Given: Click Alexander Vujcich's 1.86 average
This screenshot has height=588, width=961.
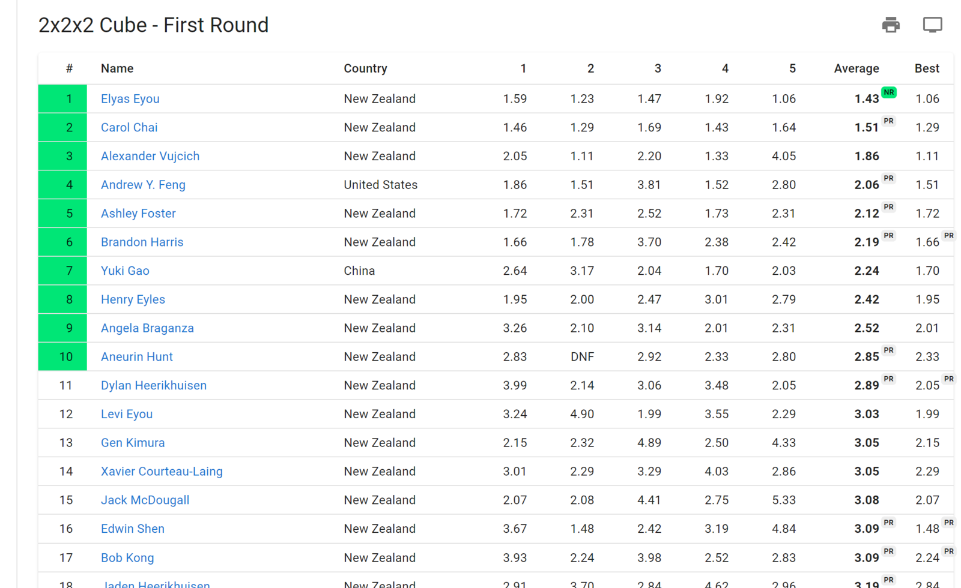Looking at the screenshot, I should click(x=867, y=157).
